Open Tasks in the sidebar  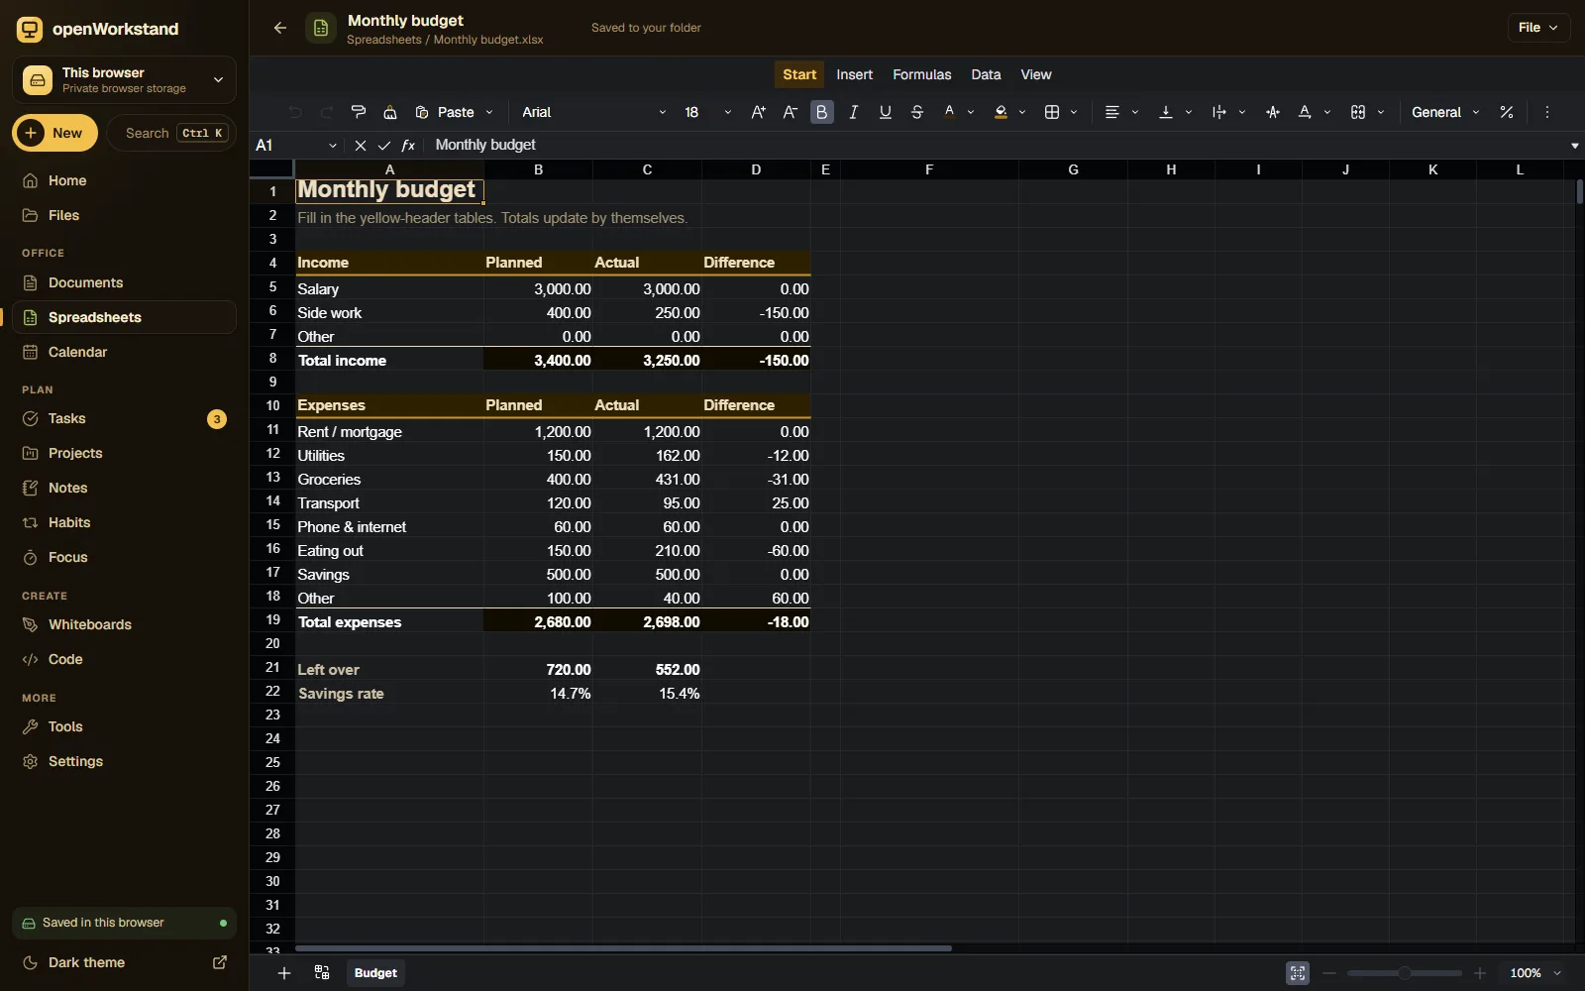click(x=124, y=418)
